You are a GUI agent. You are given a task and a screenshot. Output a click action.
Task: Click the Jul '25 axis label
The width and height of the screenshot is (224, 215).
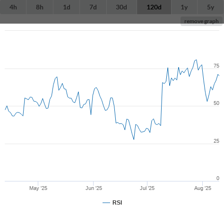click(147, 188)
